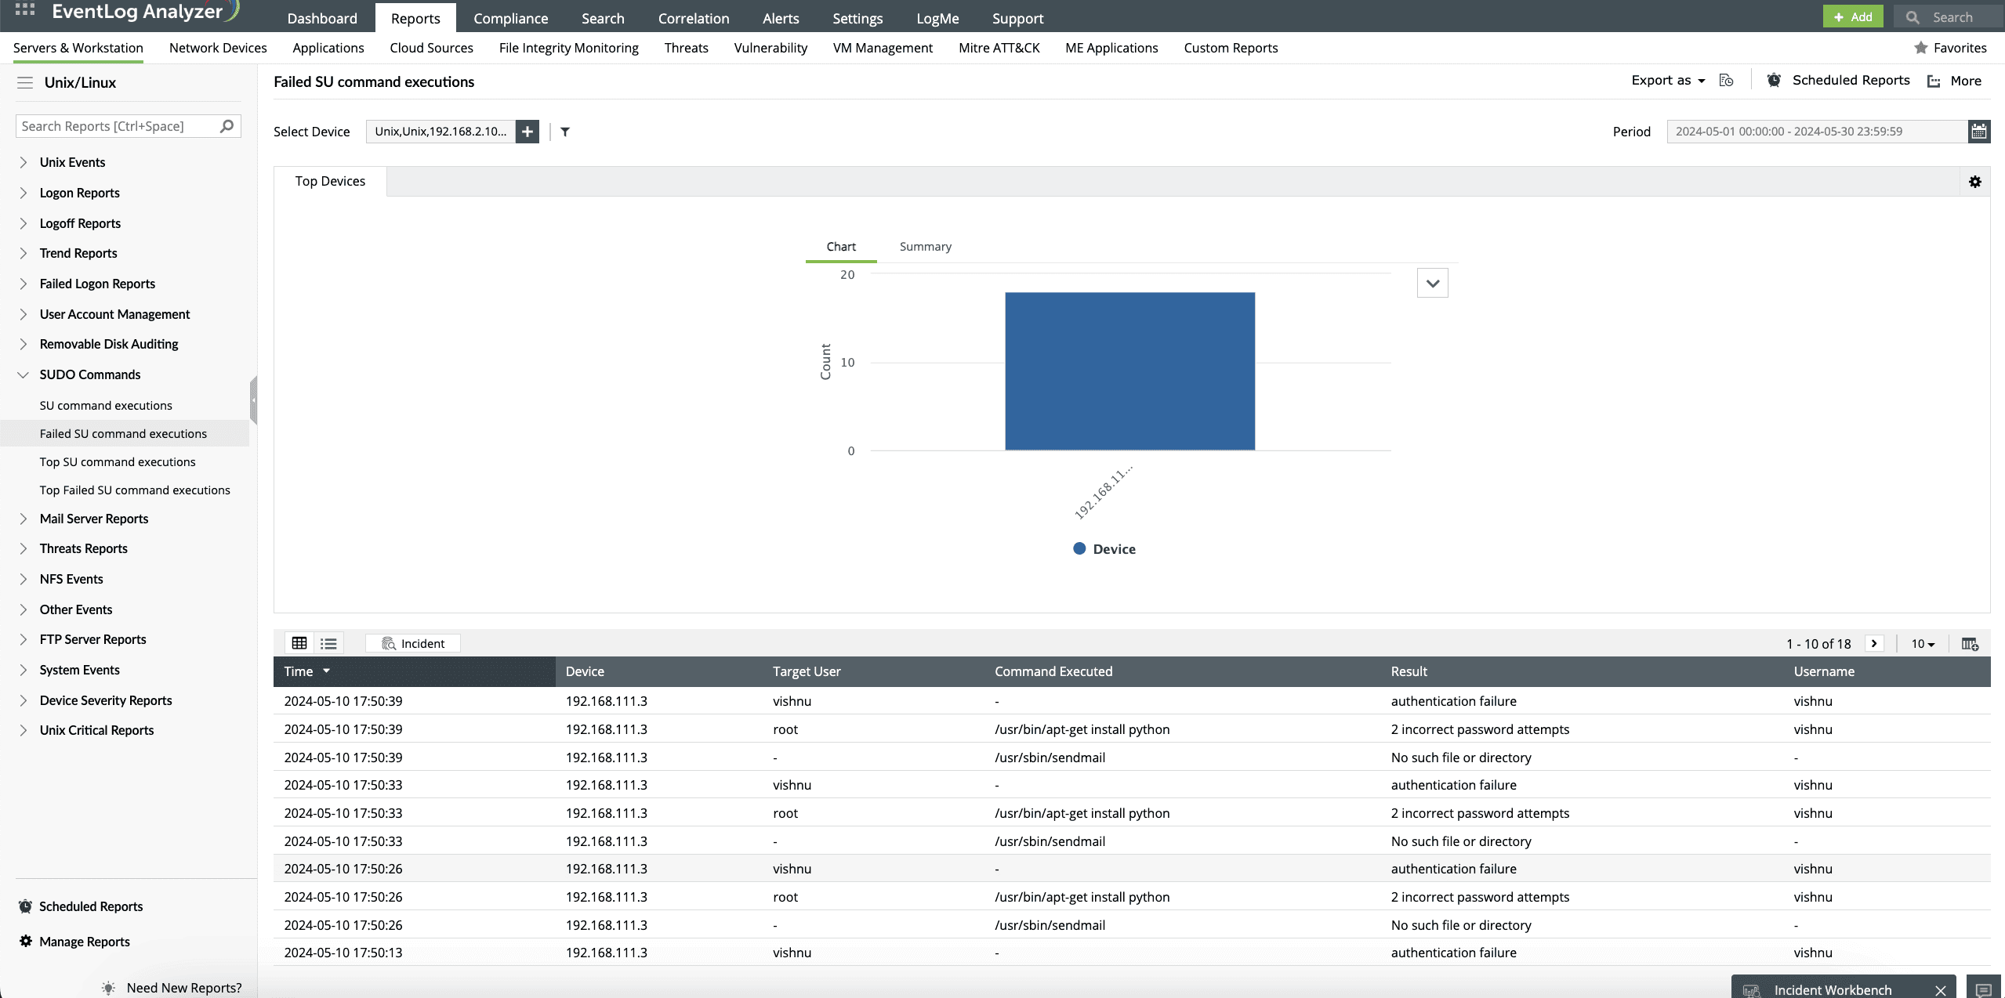
Task: Open the Period calendar icon
Action: point(1978,132)
